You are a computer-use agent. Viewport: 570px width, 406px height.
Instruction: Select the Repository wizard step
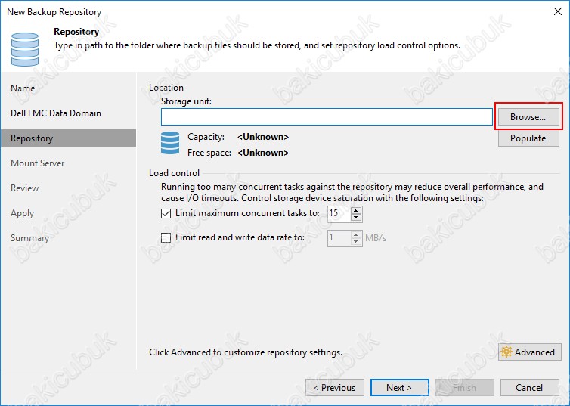(68, 138)
